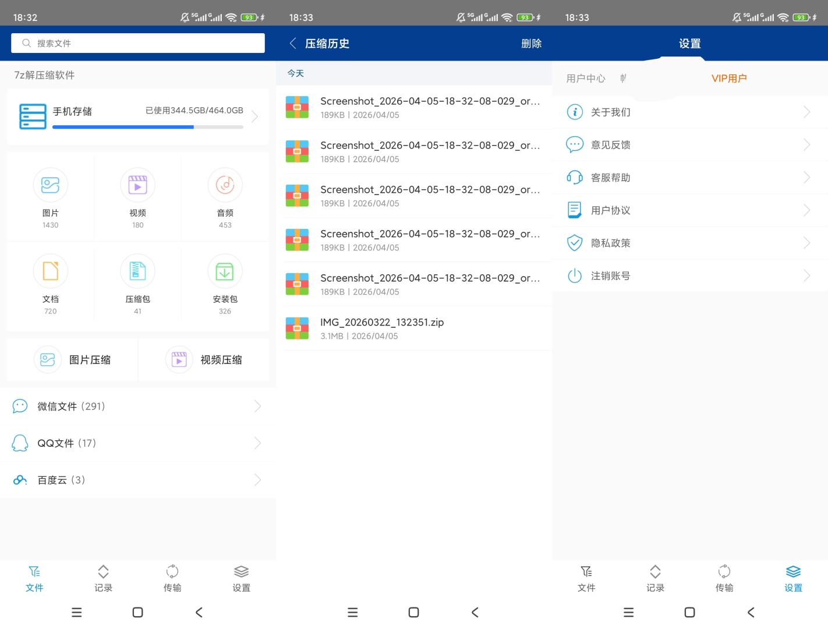Open the 百度云 Baidu Cloud files
828x629 pixels.
click(137, 479)
